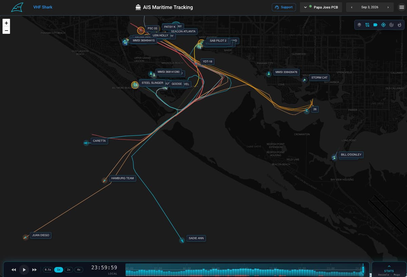Click the HAMBURG TEAM name label
The height and width of the screenshot is (277, 407).
click(122, 178)
